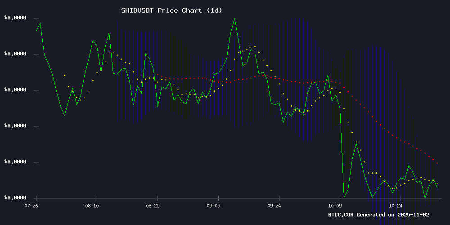Click the green price line's highest peak
Image resolution: width=450 pixels, height=225 pixels.
point(234,18)
